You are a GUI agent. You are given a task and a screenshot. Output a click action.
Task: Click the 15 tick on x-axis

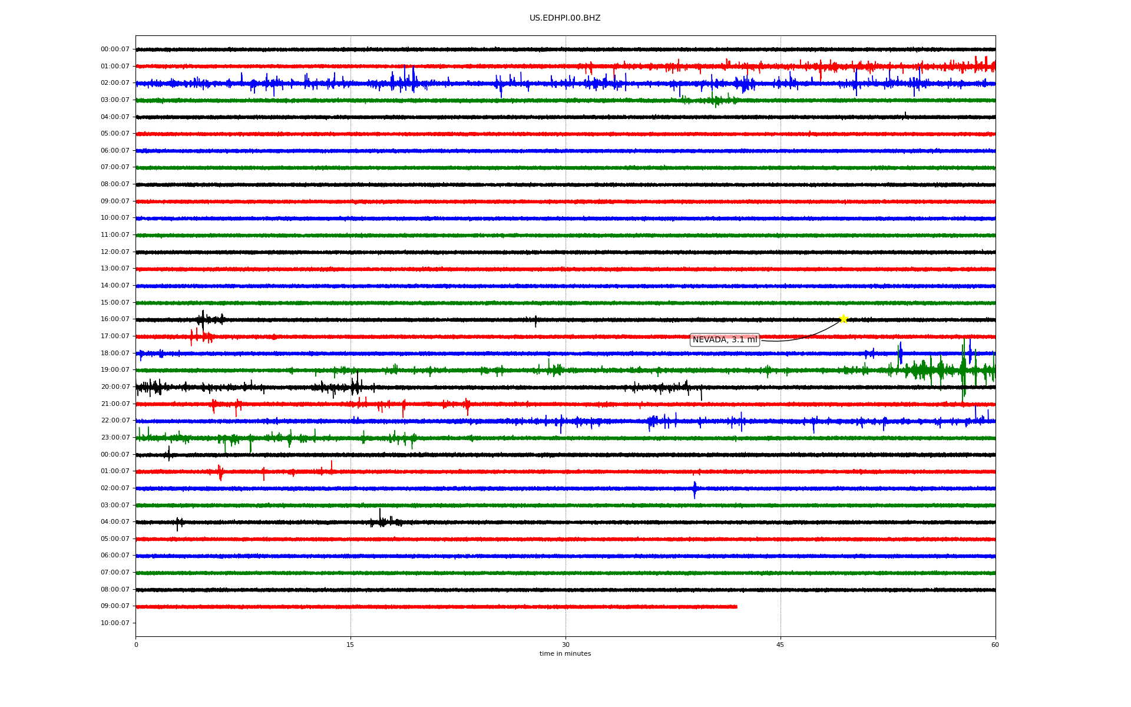pos(350,645)
